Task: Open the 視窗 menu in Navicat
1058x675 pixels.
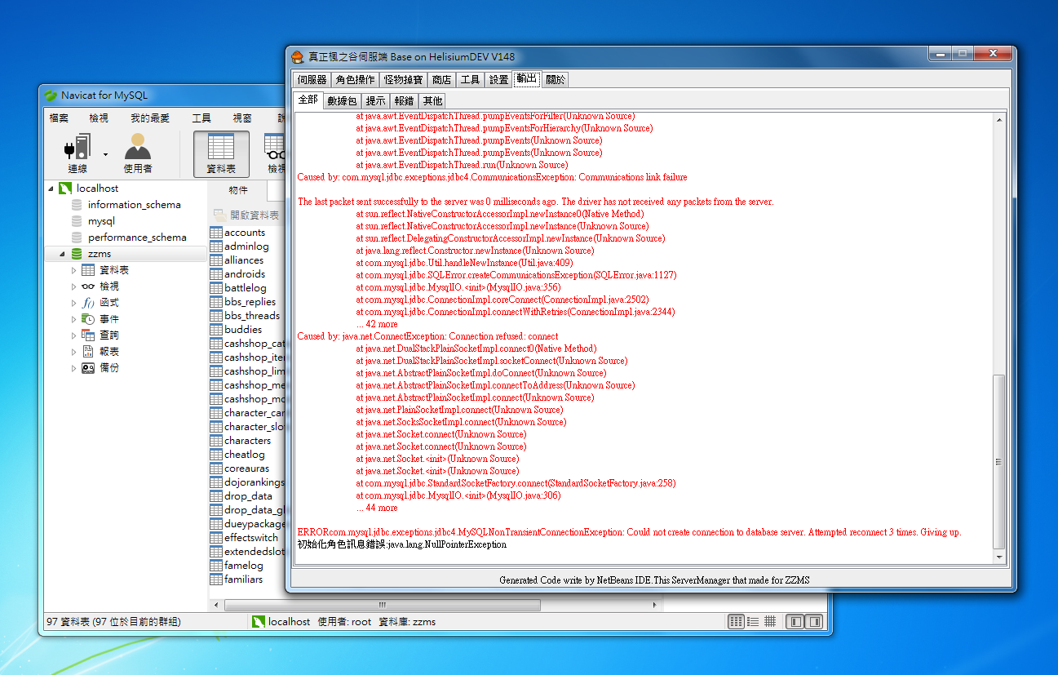Action: click(242, 118)
